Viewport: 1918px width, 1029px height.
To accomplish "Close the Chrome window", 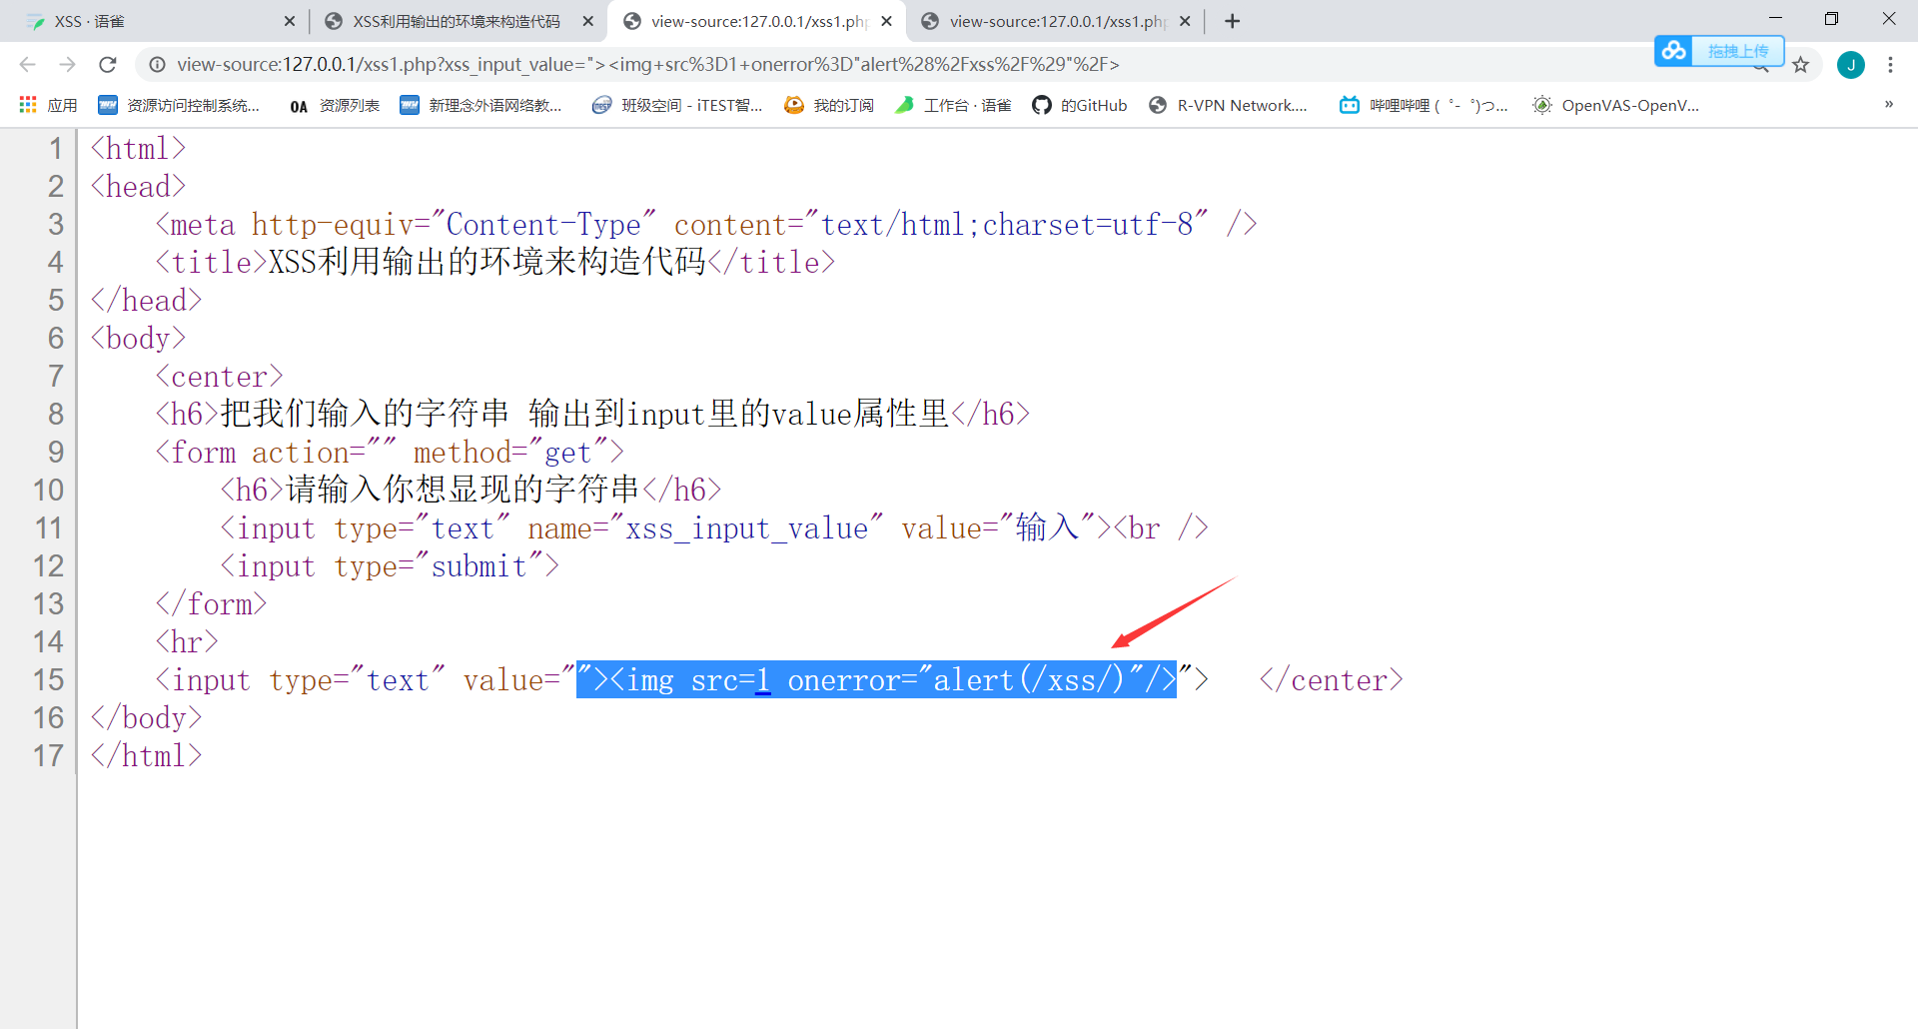I will tap(1889, 18).
